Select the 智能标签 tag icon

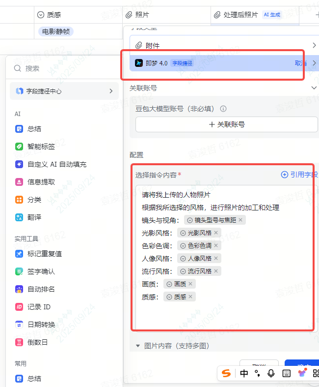point(19,147)
